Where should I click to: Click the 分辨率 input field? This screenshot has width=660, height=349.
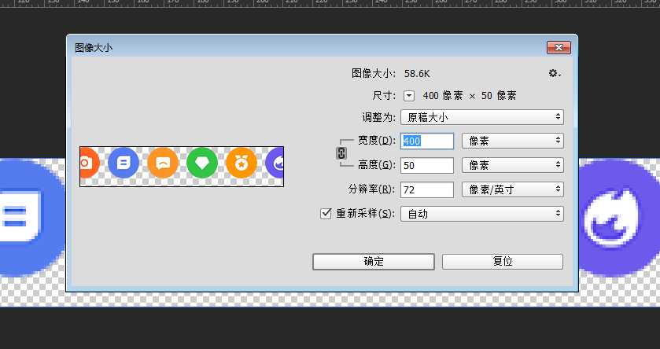tap(427, 189)
